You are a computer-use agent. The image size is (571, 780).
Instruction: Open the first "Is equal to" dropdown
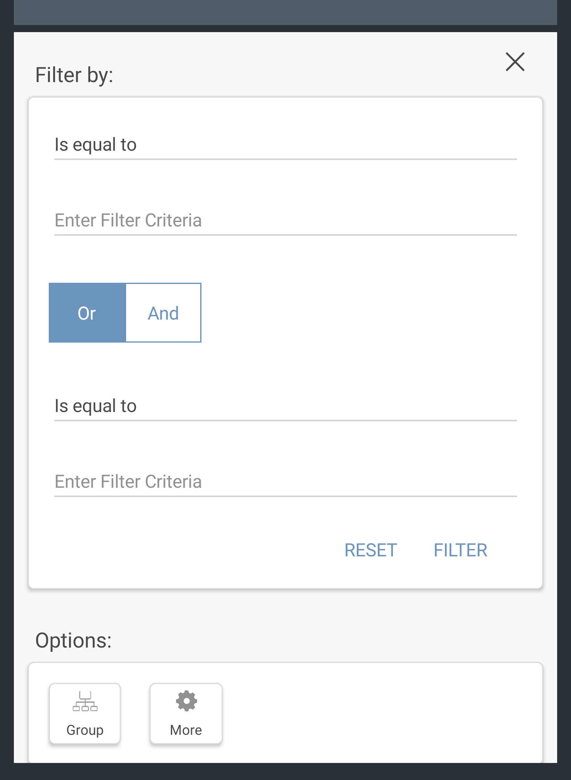285,145
